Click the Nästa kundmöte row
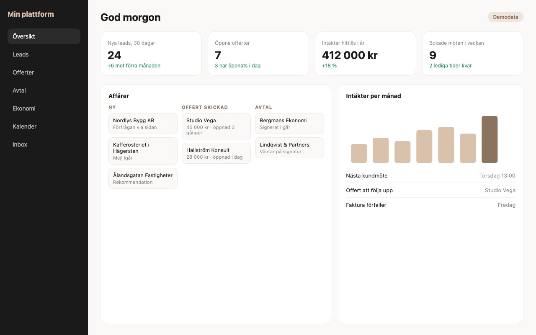Viewport: 536px width, 335px height. tap(430, 175)
